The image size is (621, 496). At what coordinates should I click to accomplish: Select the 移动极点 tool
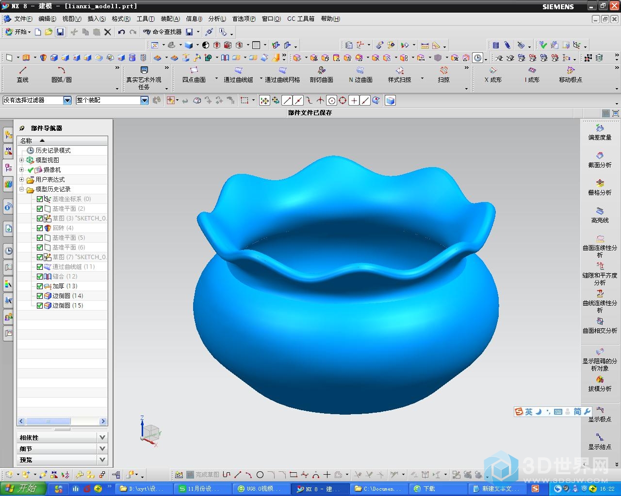tap(571, 75)
